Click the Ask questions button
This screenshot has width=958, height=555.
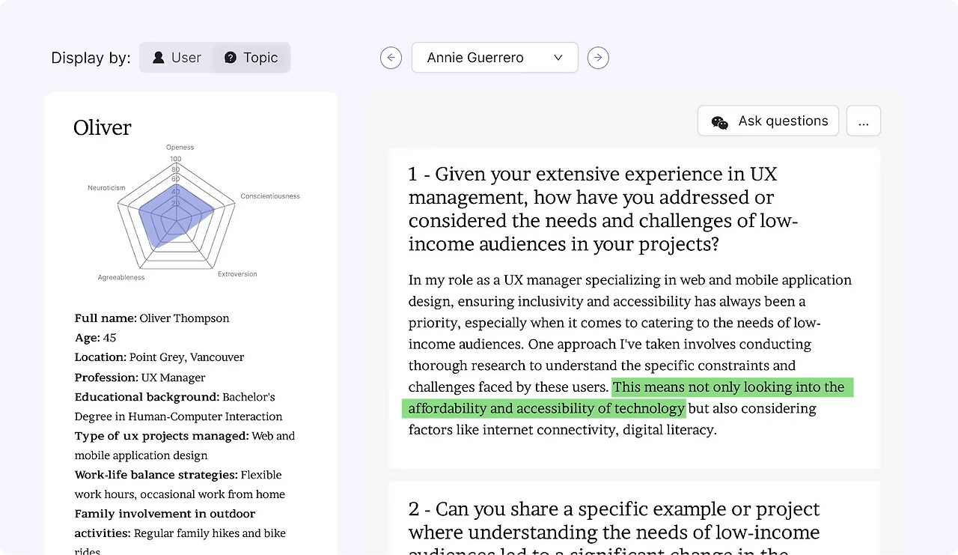[x=769, y=121]
